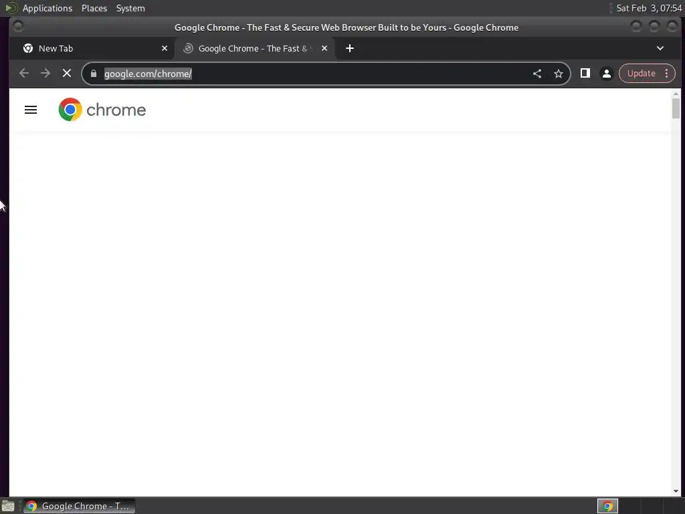Viewport: 685px width, 514px height.
Task: Switch to the New Tab tab
Action: pos(95,48)
